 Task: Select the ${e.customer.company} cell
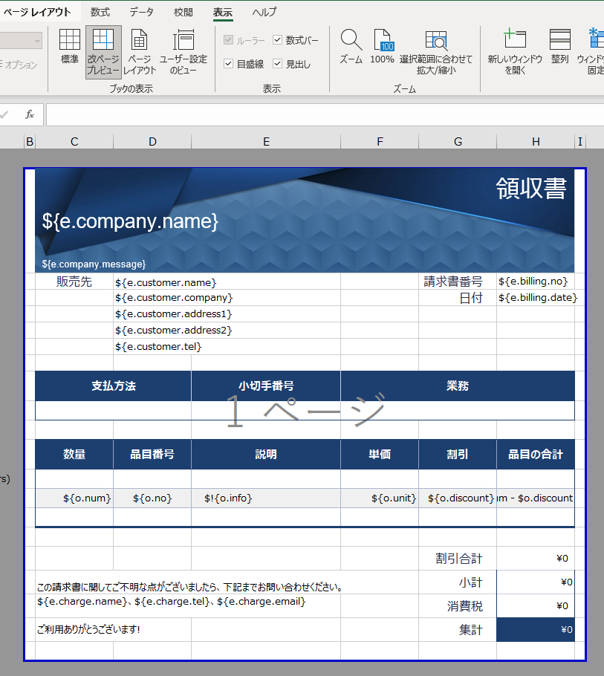click(227, 297)
